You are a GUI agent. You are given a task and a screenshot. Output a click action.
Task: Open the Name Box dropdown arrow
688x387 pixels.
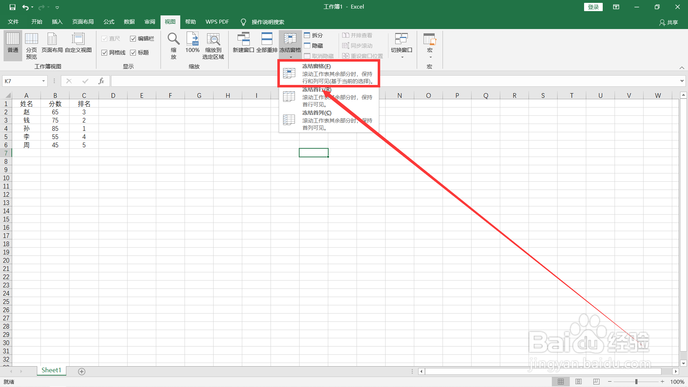pyautogui.click(x=43, y=81)
